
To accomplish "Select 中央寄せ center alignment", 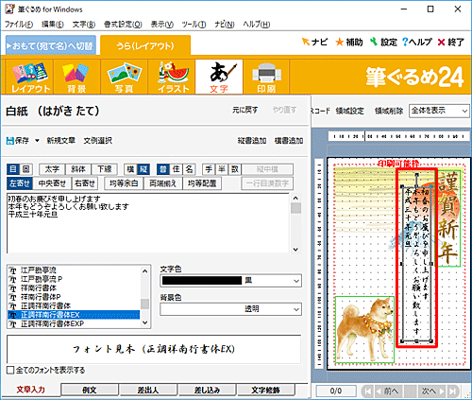I will point(52,183).
